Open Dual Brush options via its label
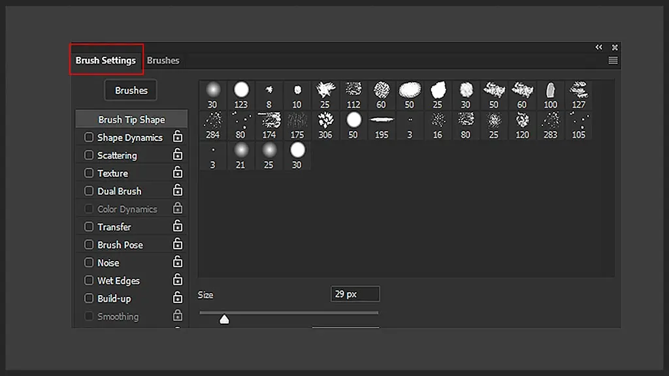This screenshot has width=669, height=376. coord(120,191)
